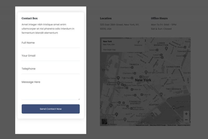Open the map Keyboard shortcuts button

[142, 125]
